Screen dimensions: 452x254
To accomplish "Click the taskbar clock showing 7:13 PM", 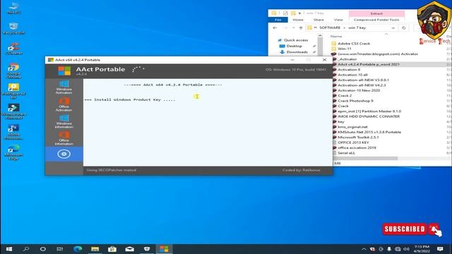I will click(422, 249).
